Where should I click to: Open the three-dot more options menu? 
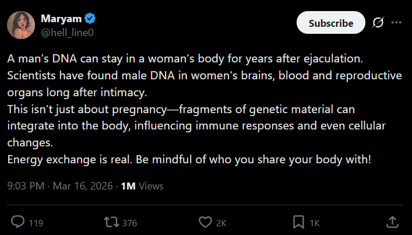click(396, 23)
